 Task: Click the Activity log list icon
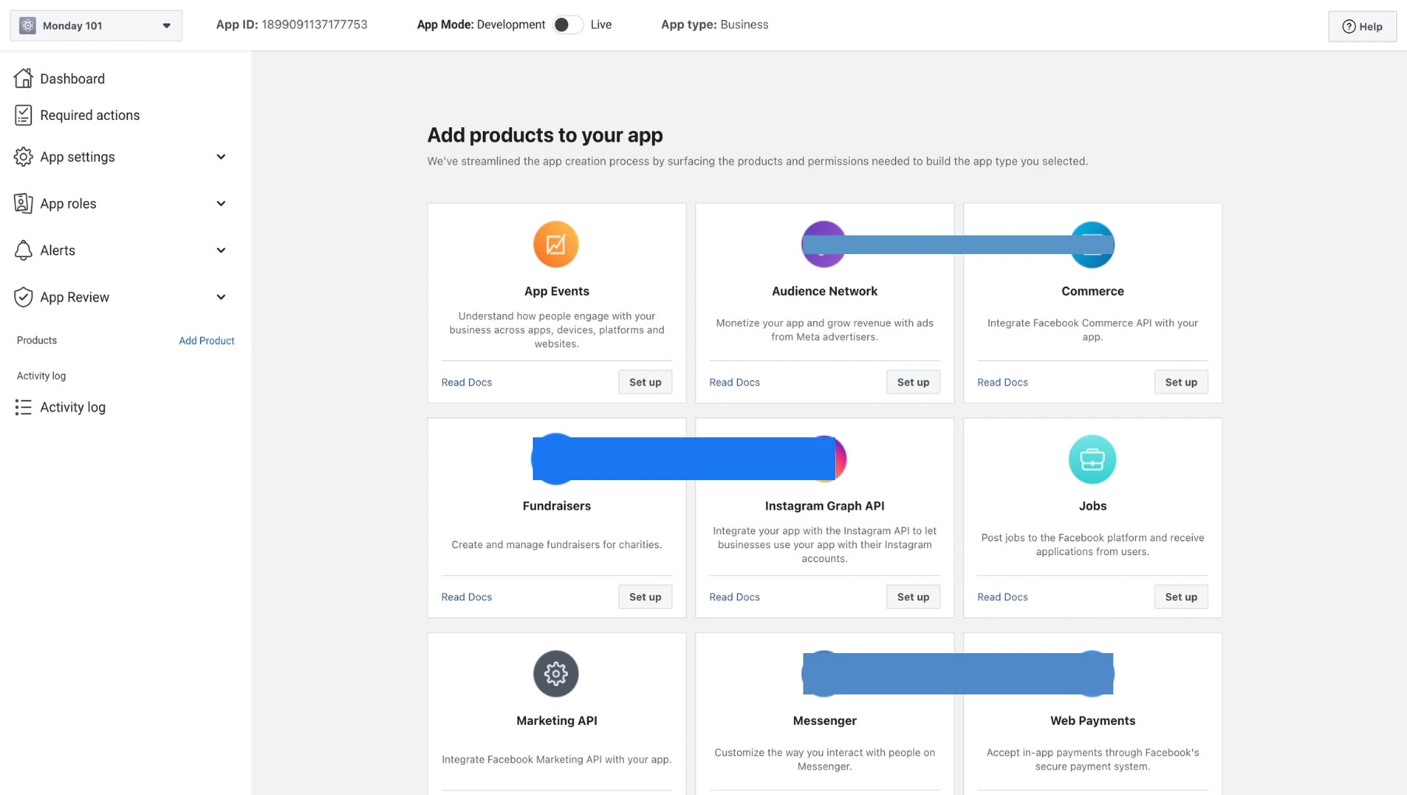click(23, 407)
